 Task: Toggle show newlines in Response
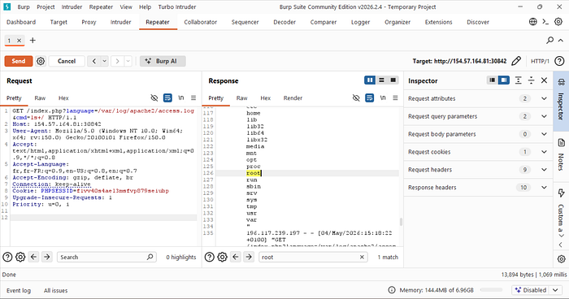click(x=383, y=97)
